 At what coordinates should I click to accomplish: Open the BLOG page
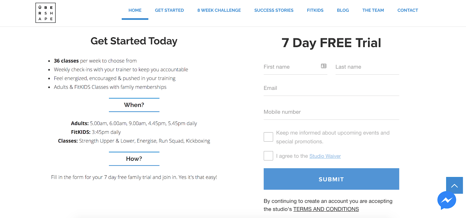coord(343,10)
